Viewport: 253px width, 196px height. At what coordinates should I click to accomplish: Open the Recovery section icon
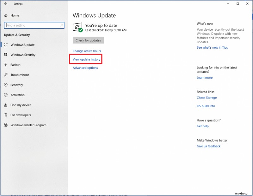5,85
